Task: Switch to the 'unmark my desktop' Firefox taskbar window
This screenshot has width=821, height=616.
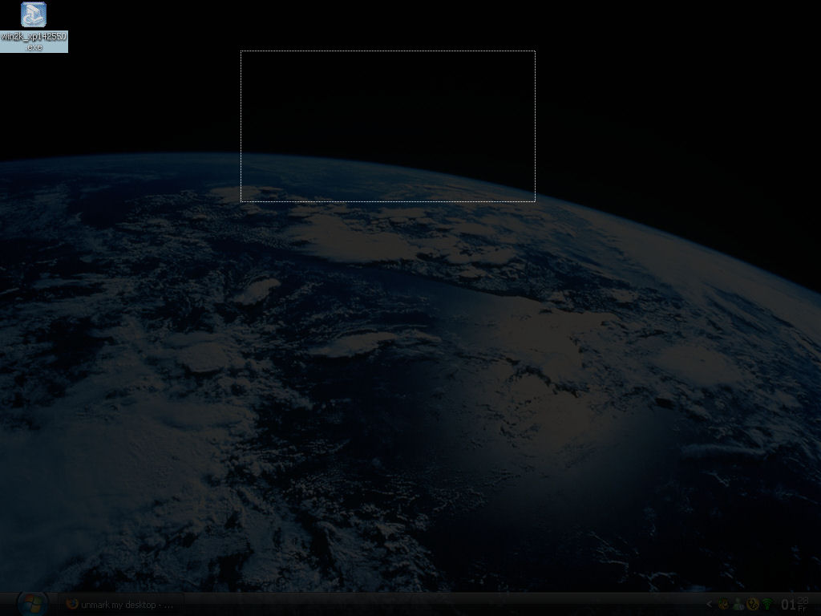Action: point(120,605)
